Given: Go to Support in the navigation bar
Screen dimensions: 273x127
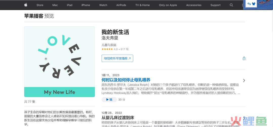Looking at the screenshot, I should pyautogui.click(x=216, y=5).
